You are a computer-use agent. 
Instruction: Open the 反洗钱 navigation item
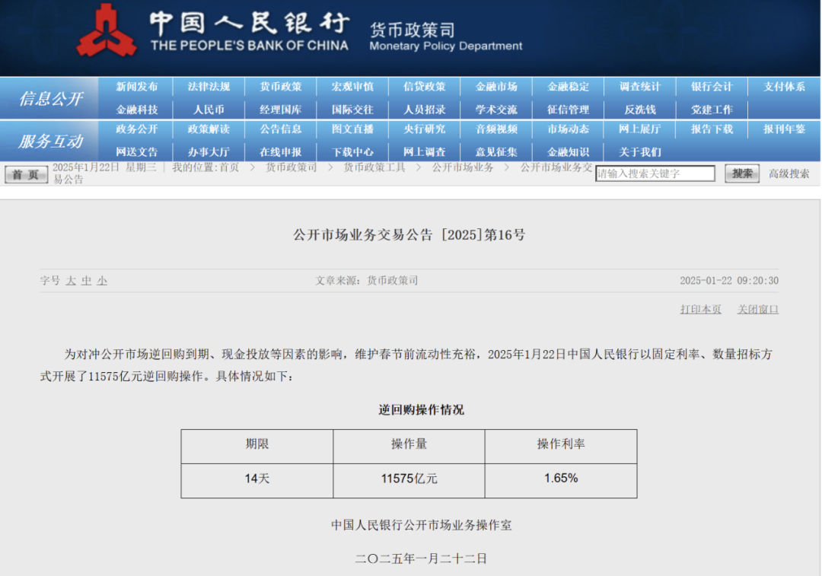point(640,110)
